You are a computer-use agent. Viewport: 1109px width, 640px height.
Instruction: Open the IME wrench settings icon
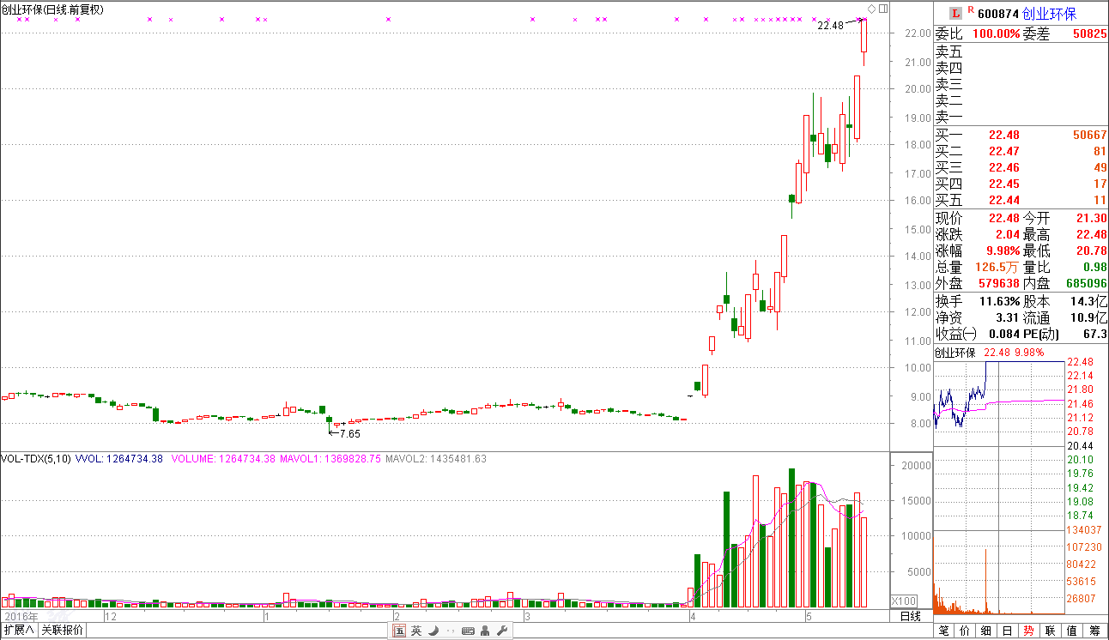click(x=503, y=631)
